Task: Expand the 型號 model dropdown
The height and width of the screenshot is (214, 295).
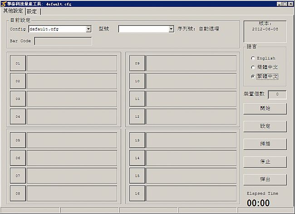Action: [171, 29]
